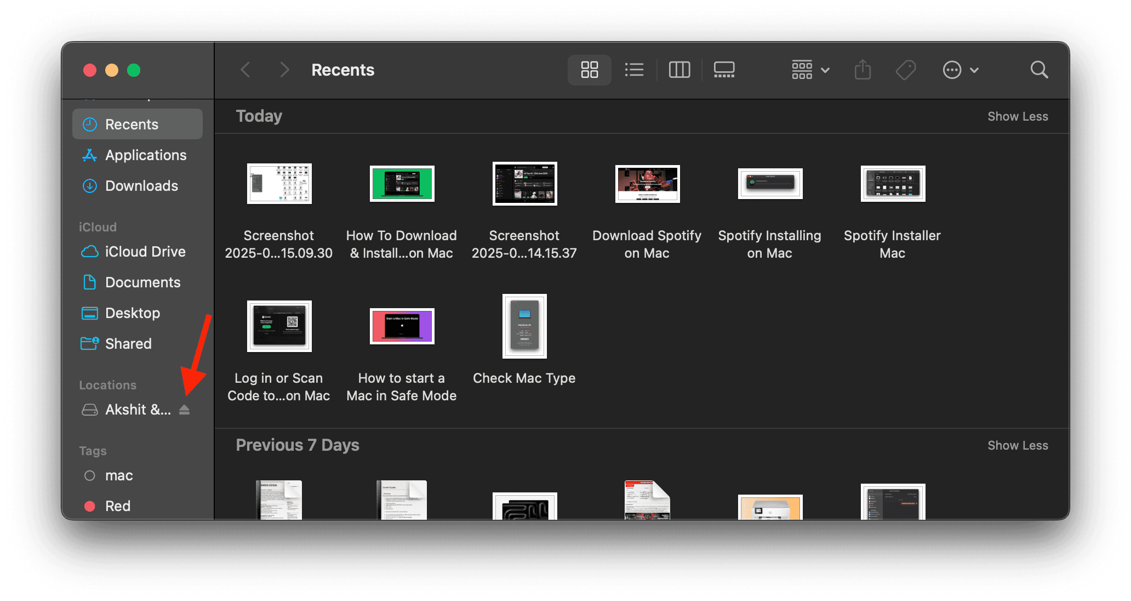1131x601 pixels.
Task: Select Downloads in the sidebar
Action: pos(141,186)
